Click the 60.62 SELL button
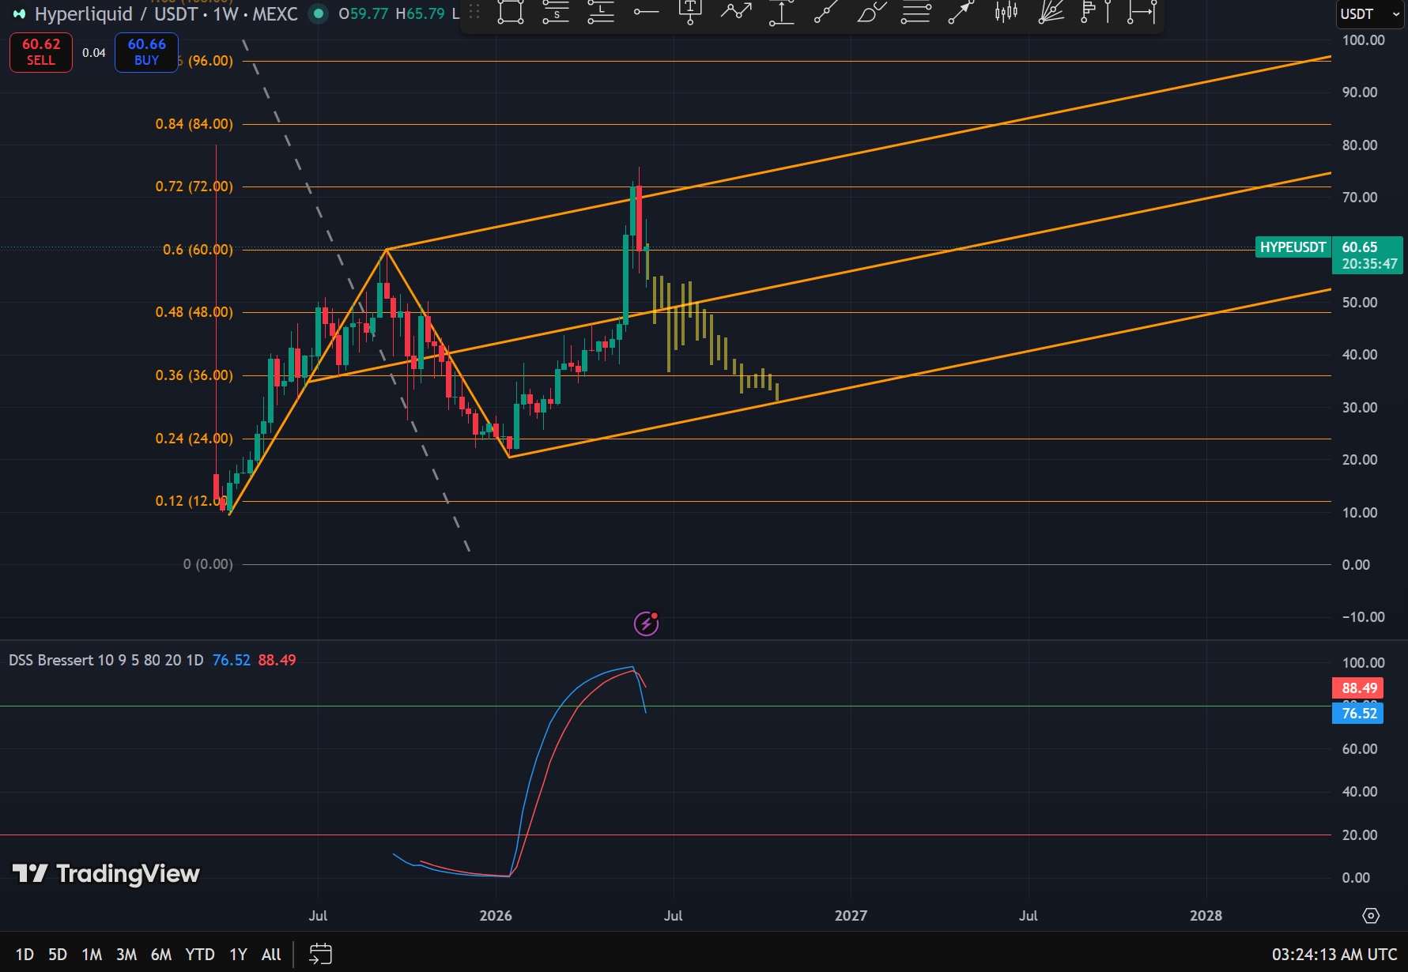 tap(41, 52)
